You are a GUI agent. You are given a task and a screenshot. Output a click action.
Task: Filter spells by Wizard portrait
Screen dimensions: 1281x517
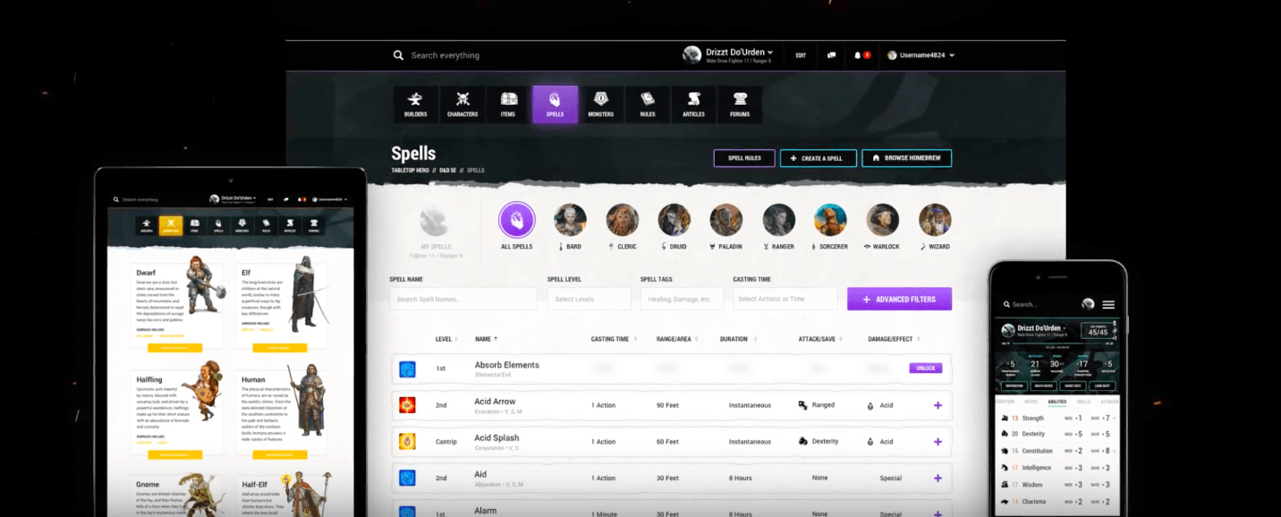[x=935, y=220]
